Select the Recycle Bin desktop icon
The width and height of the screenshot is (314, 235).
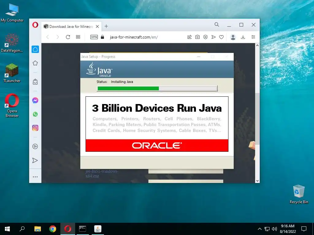(299, 194)
